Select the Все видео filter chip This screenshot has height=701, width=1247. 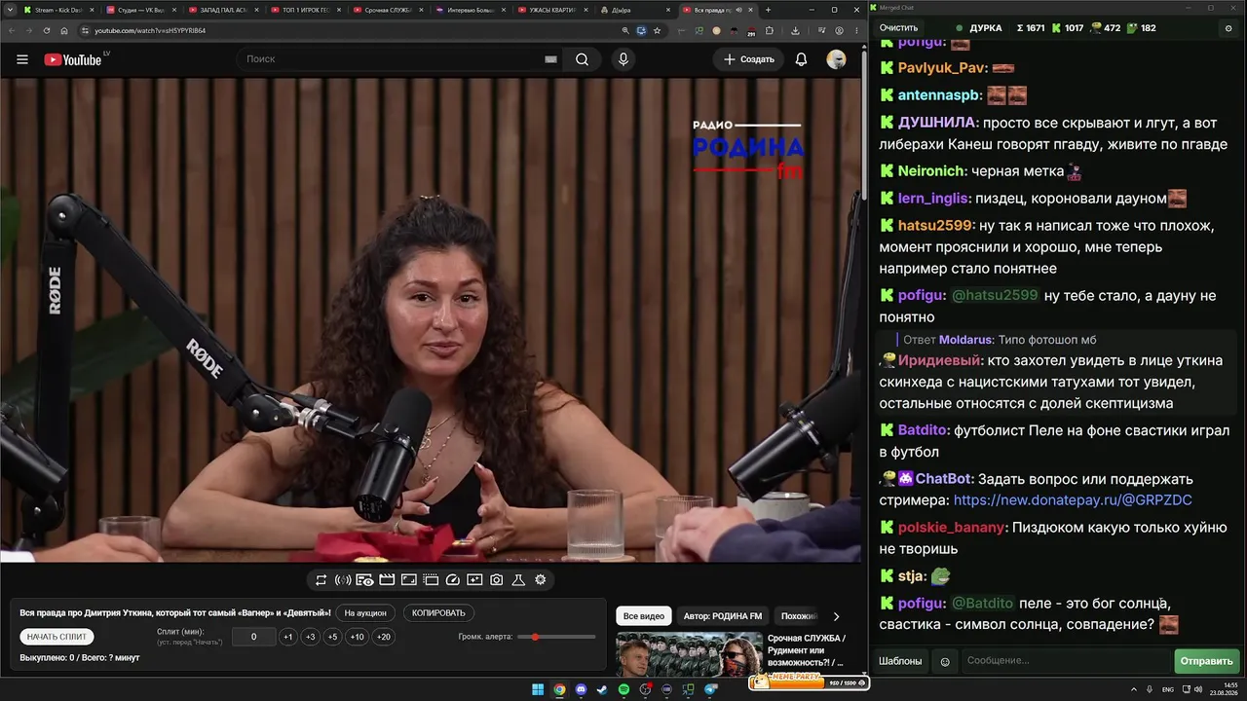pos(644,616)
